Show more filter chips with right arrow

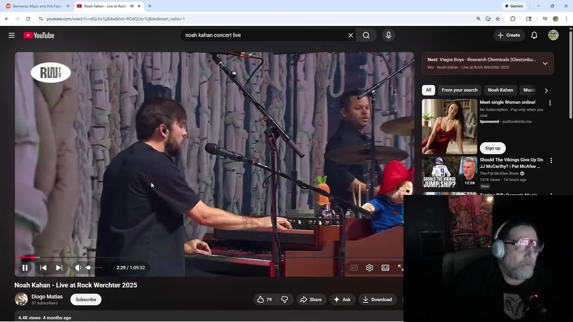click(x=546, y=90)
